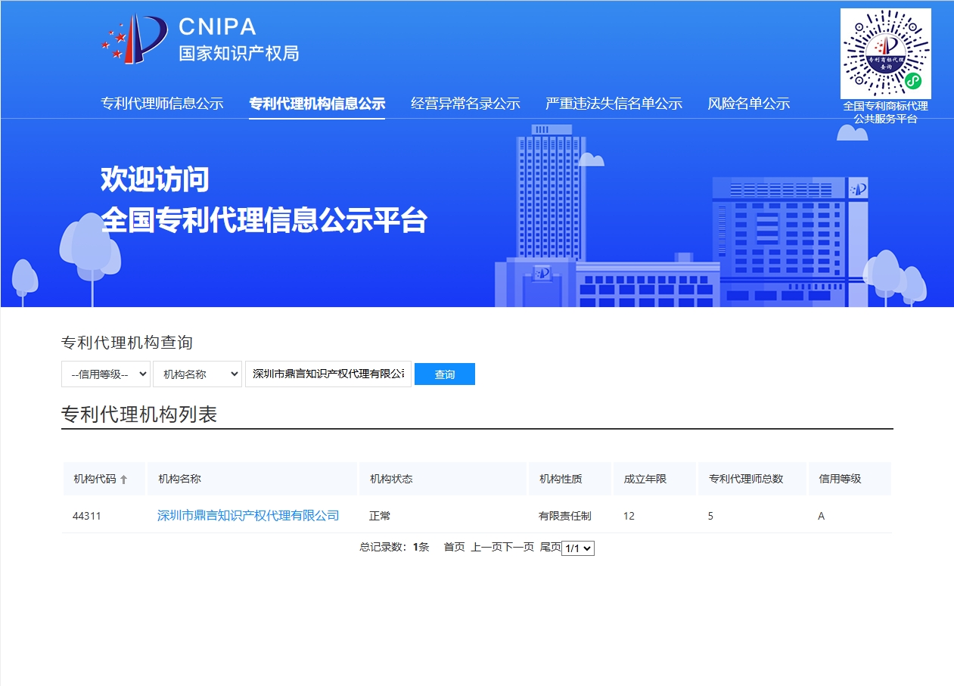Click the 成立年限 column header
This screenshot has width=954, height=686.
click(645, 479)
